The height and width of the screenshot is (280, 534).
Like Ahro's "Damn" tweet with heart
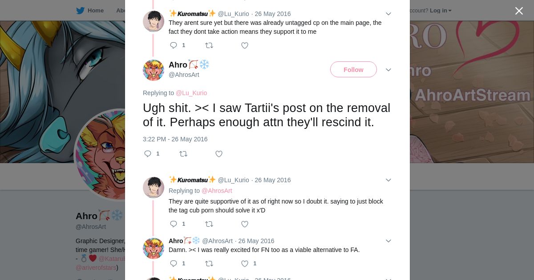pyautogui.click(x=245, y=264)
